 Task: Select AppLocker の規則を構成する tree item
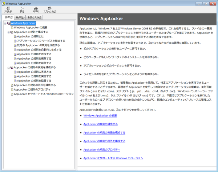[31, 32]
